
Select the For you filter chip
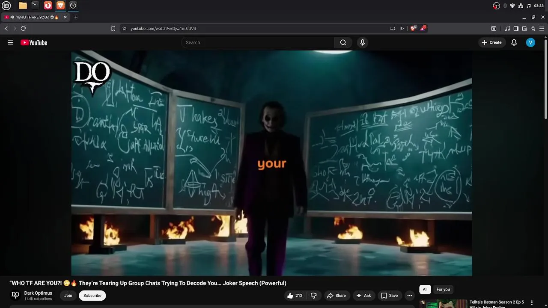443,290
